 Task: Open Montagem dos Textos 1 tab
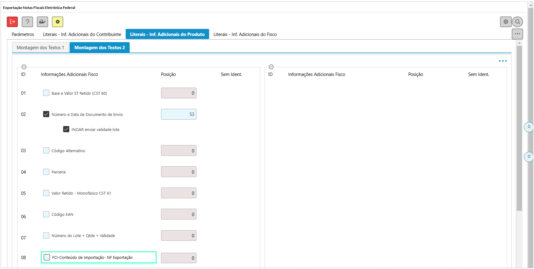40,48
